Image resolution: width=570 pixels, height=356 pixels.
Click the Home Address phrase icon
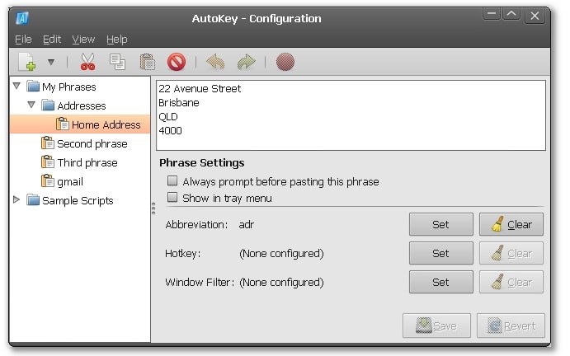click(x=63, y=124)
